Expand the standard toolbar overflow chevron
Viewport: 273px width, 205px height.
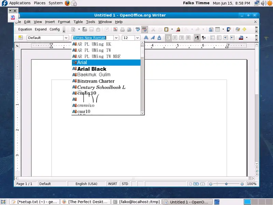pyautogui.click(x=256, y=28)
